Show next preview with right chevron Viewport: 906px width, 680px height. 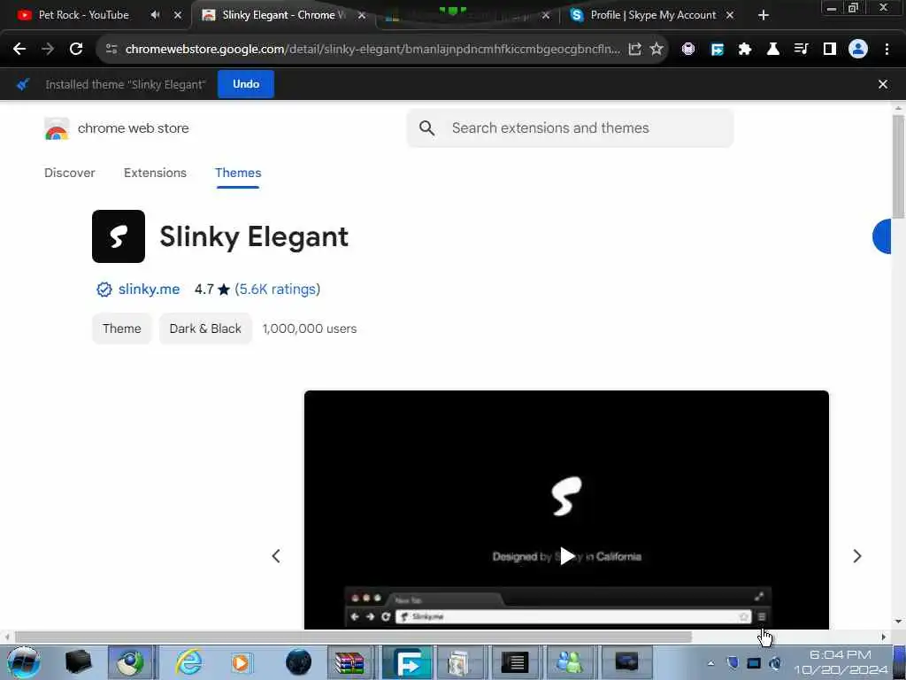[856, 556]
